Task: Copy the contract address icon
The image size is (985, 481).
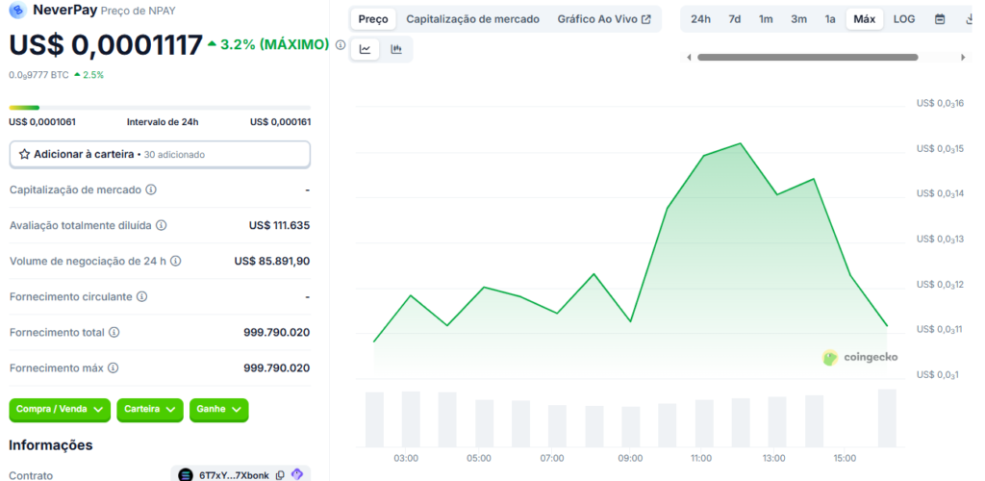Action: point(280,474)
